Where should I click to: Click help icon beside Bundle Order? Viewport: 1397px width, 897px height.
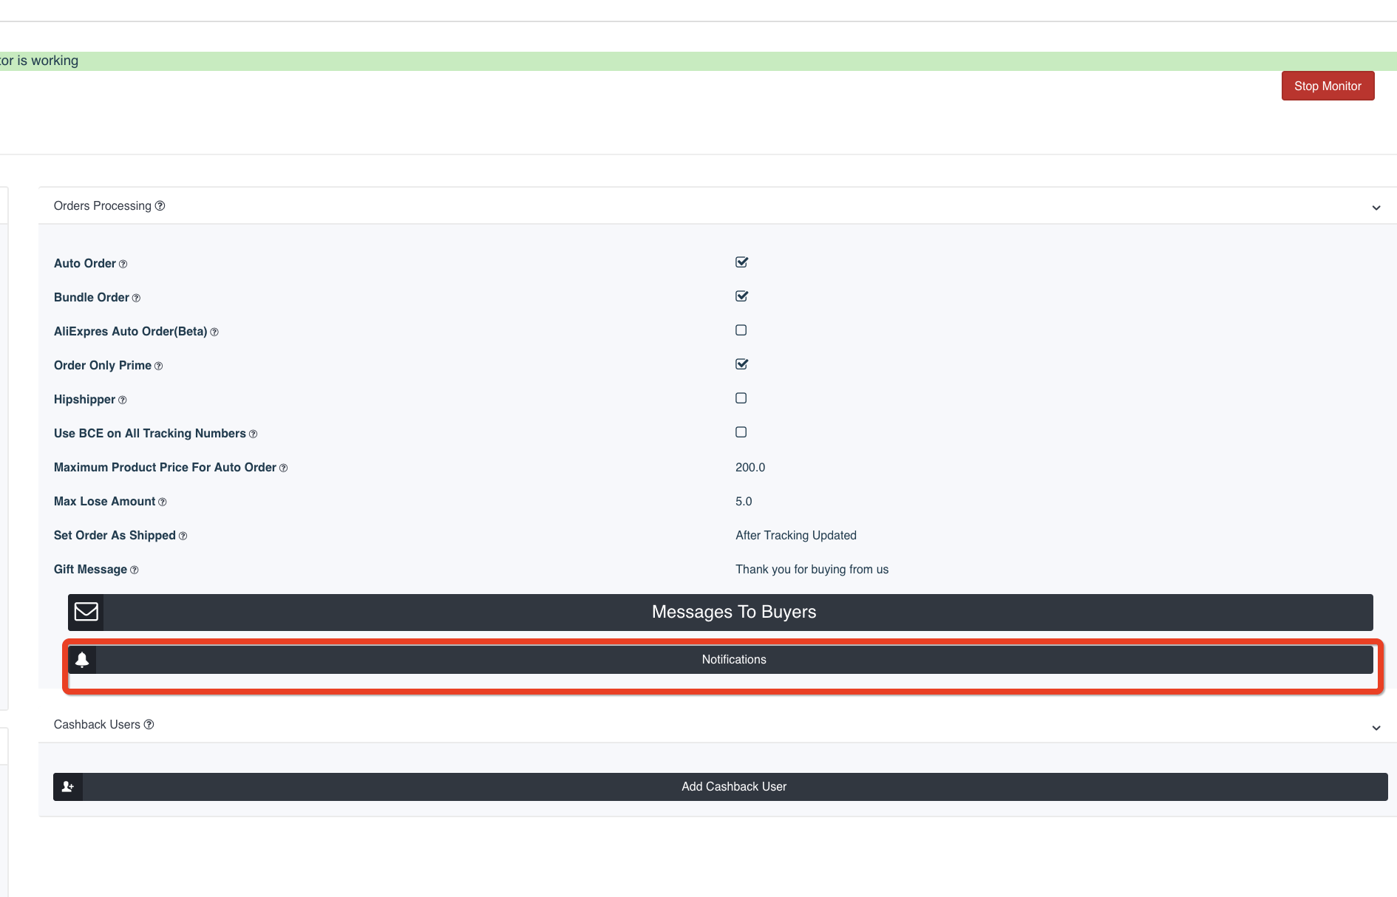pyautogui.click(x=136, y=299)
